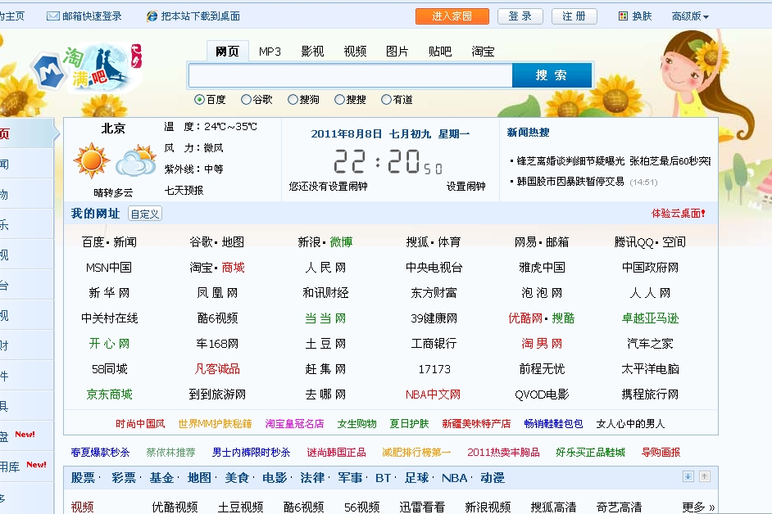Open the 优酷视频 link in the video row
This screenshot has width=772, height=514.
[175, 507]
